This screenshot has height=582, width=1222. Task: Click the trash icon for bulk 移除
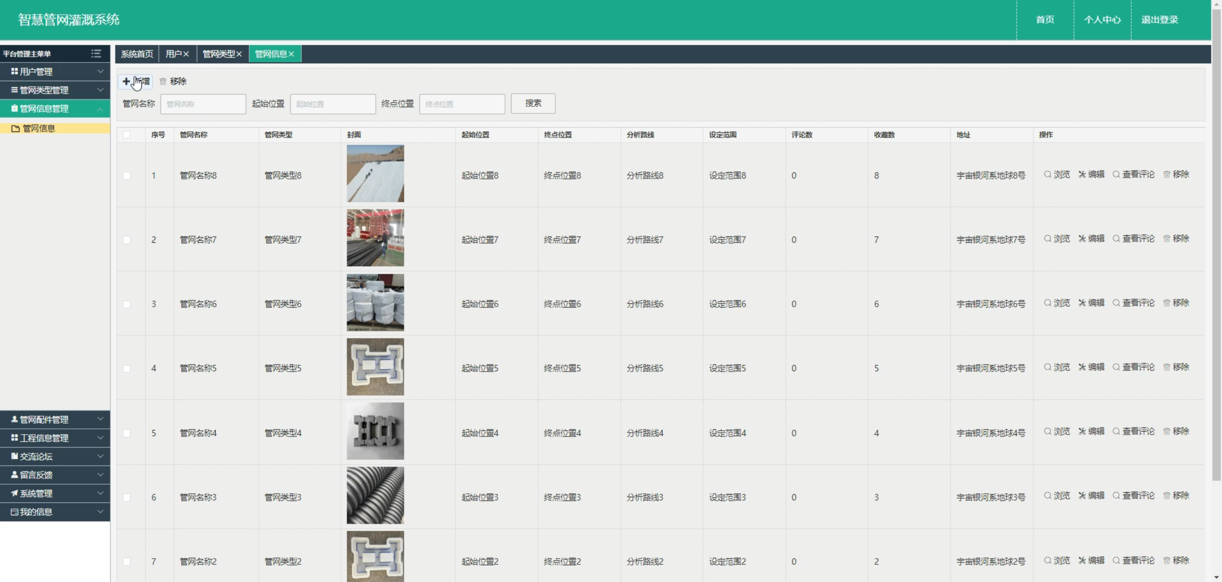tap(163, 82)
